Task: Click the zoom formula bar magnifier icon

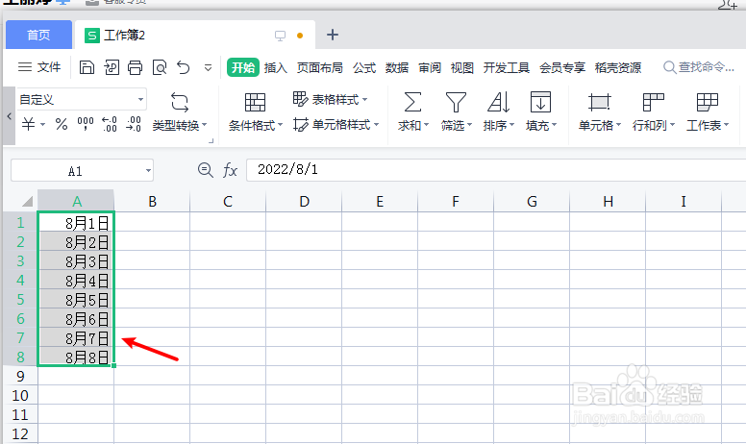Action: [x=206, y=170]
